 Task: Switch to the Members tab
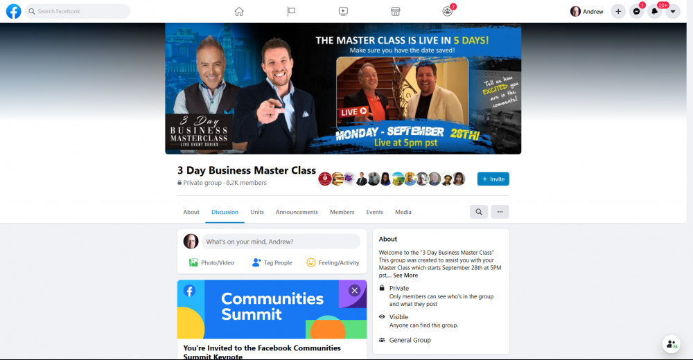[342, 212]
